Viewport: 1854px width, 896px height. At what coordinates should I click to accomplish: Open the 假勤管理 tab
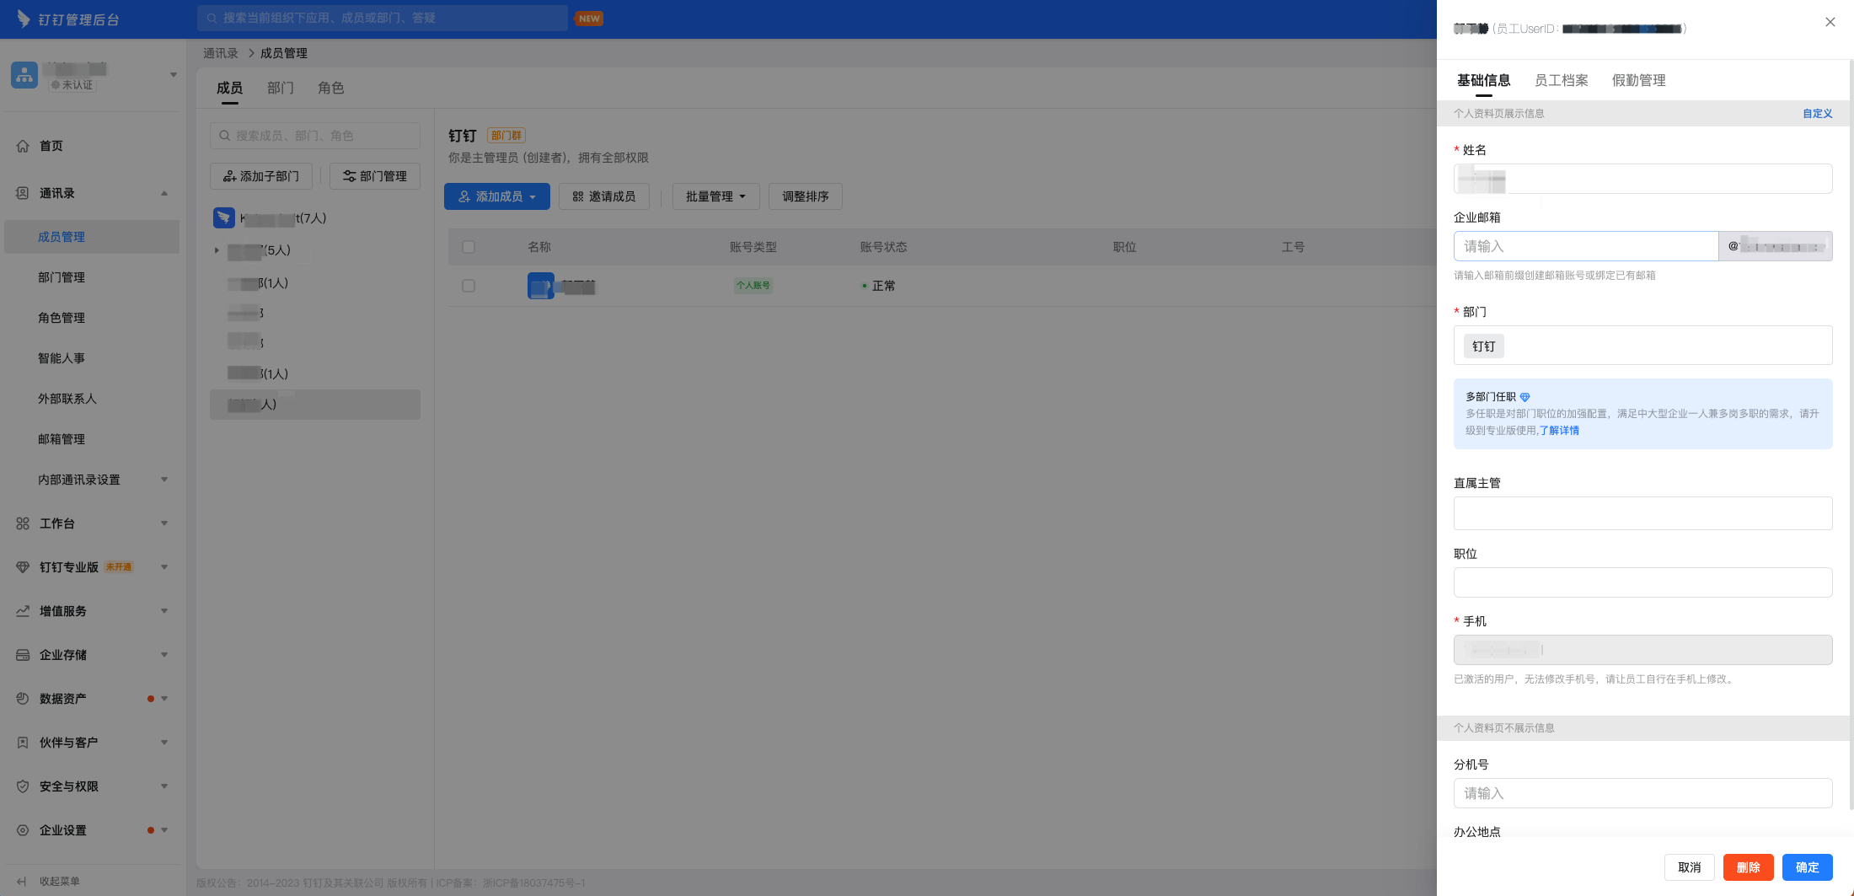click(1639, 80)
